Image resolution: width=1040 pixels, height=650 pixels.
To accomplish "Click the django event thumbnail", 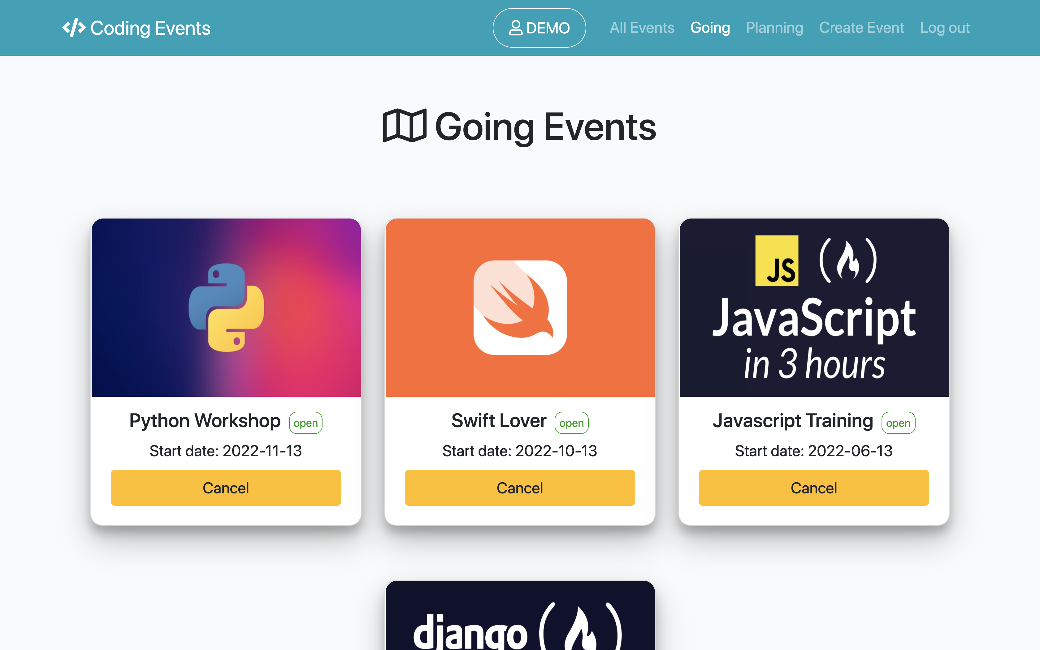I will click(520, 615).
